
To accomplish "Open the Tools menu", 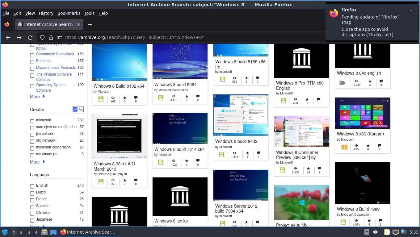I will tap(89, 13).
